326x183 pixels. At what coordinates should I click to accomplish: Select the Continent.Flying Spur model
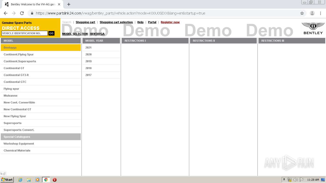[41, 54]
